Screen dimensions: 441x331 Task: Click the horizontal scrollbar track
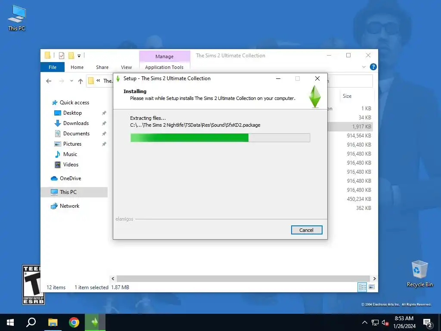(x=243, y=279)
